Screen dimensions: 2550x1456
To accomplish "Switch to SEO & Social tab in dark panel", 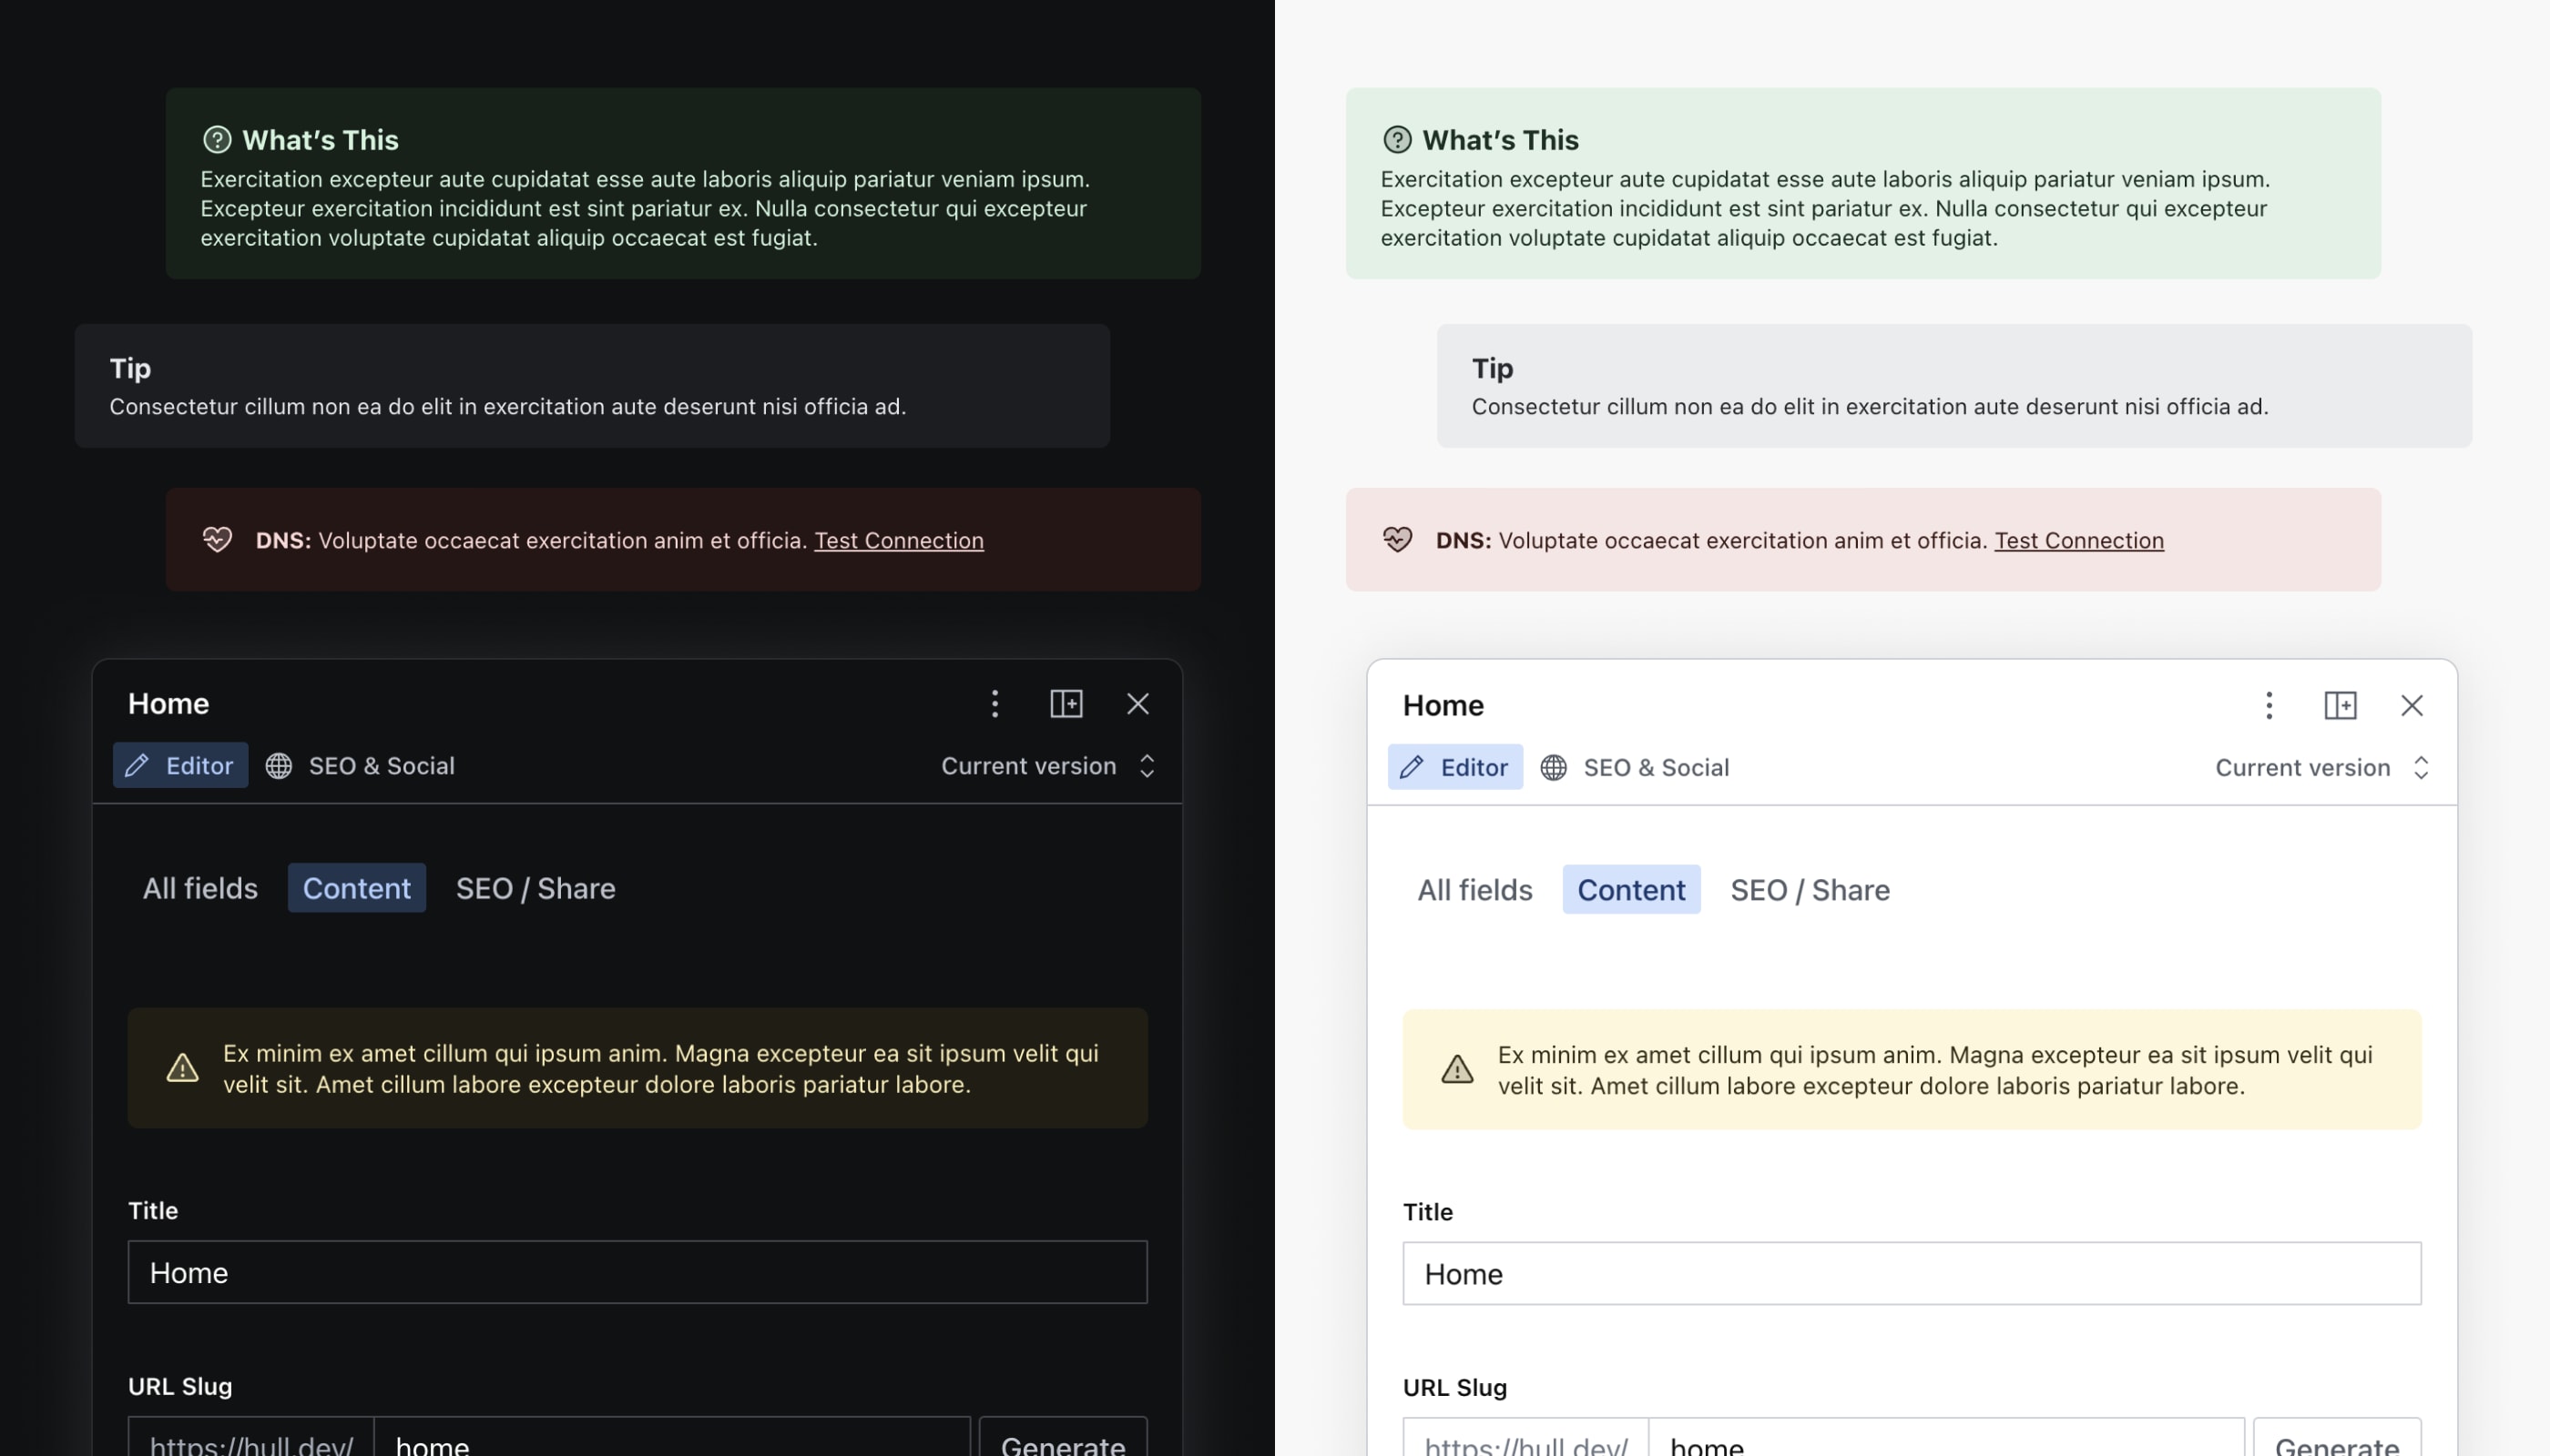I will coord(361,766).
